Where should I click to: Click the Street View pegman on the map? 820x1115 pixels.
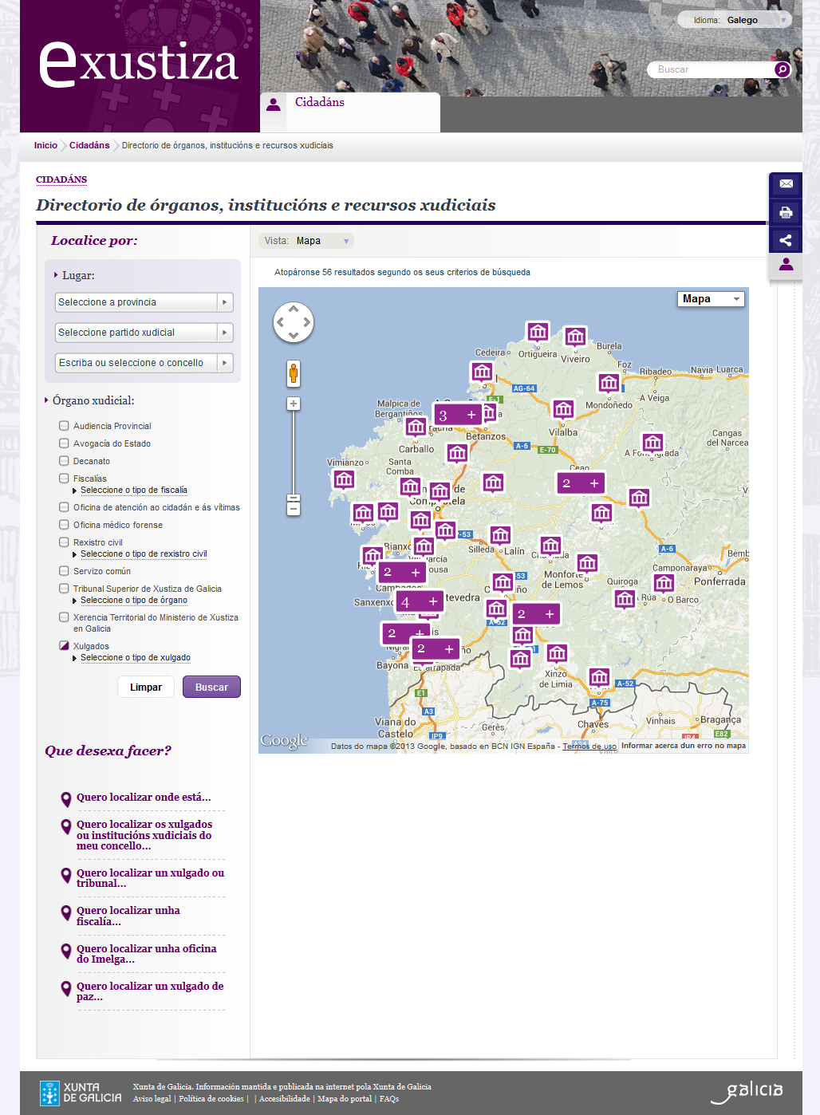[294, 372]
